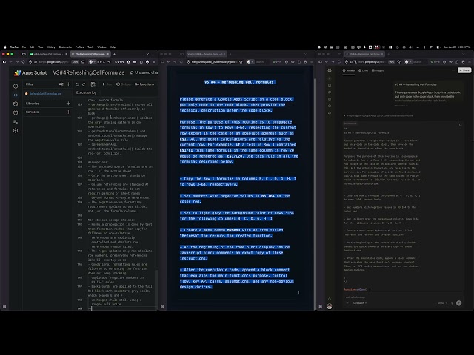This screenshot has height=355, width=474.
Task: Save the project with the save icon
Action: click(x=93, y=84)
